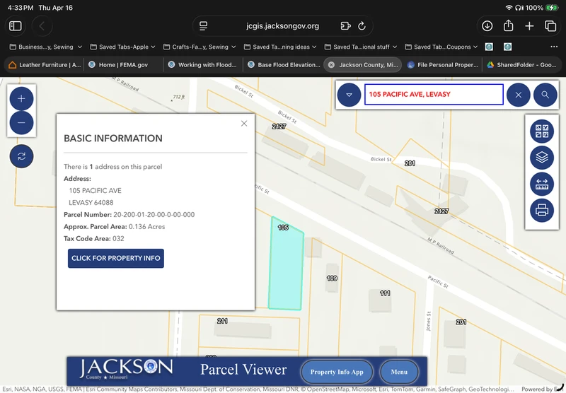Screen dimensions: 566x393
Task: Expand the Saved Tabs-Apple bookmarks folder
Action: coord(122,47)
